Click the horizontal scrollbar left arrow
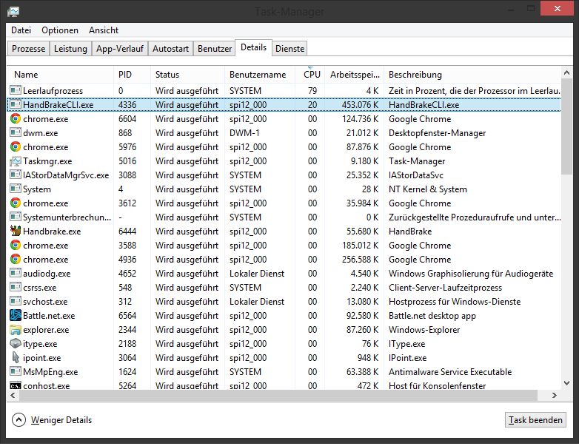579x446 pixels. [13, 395]
